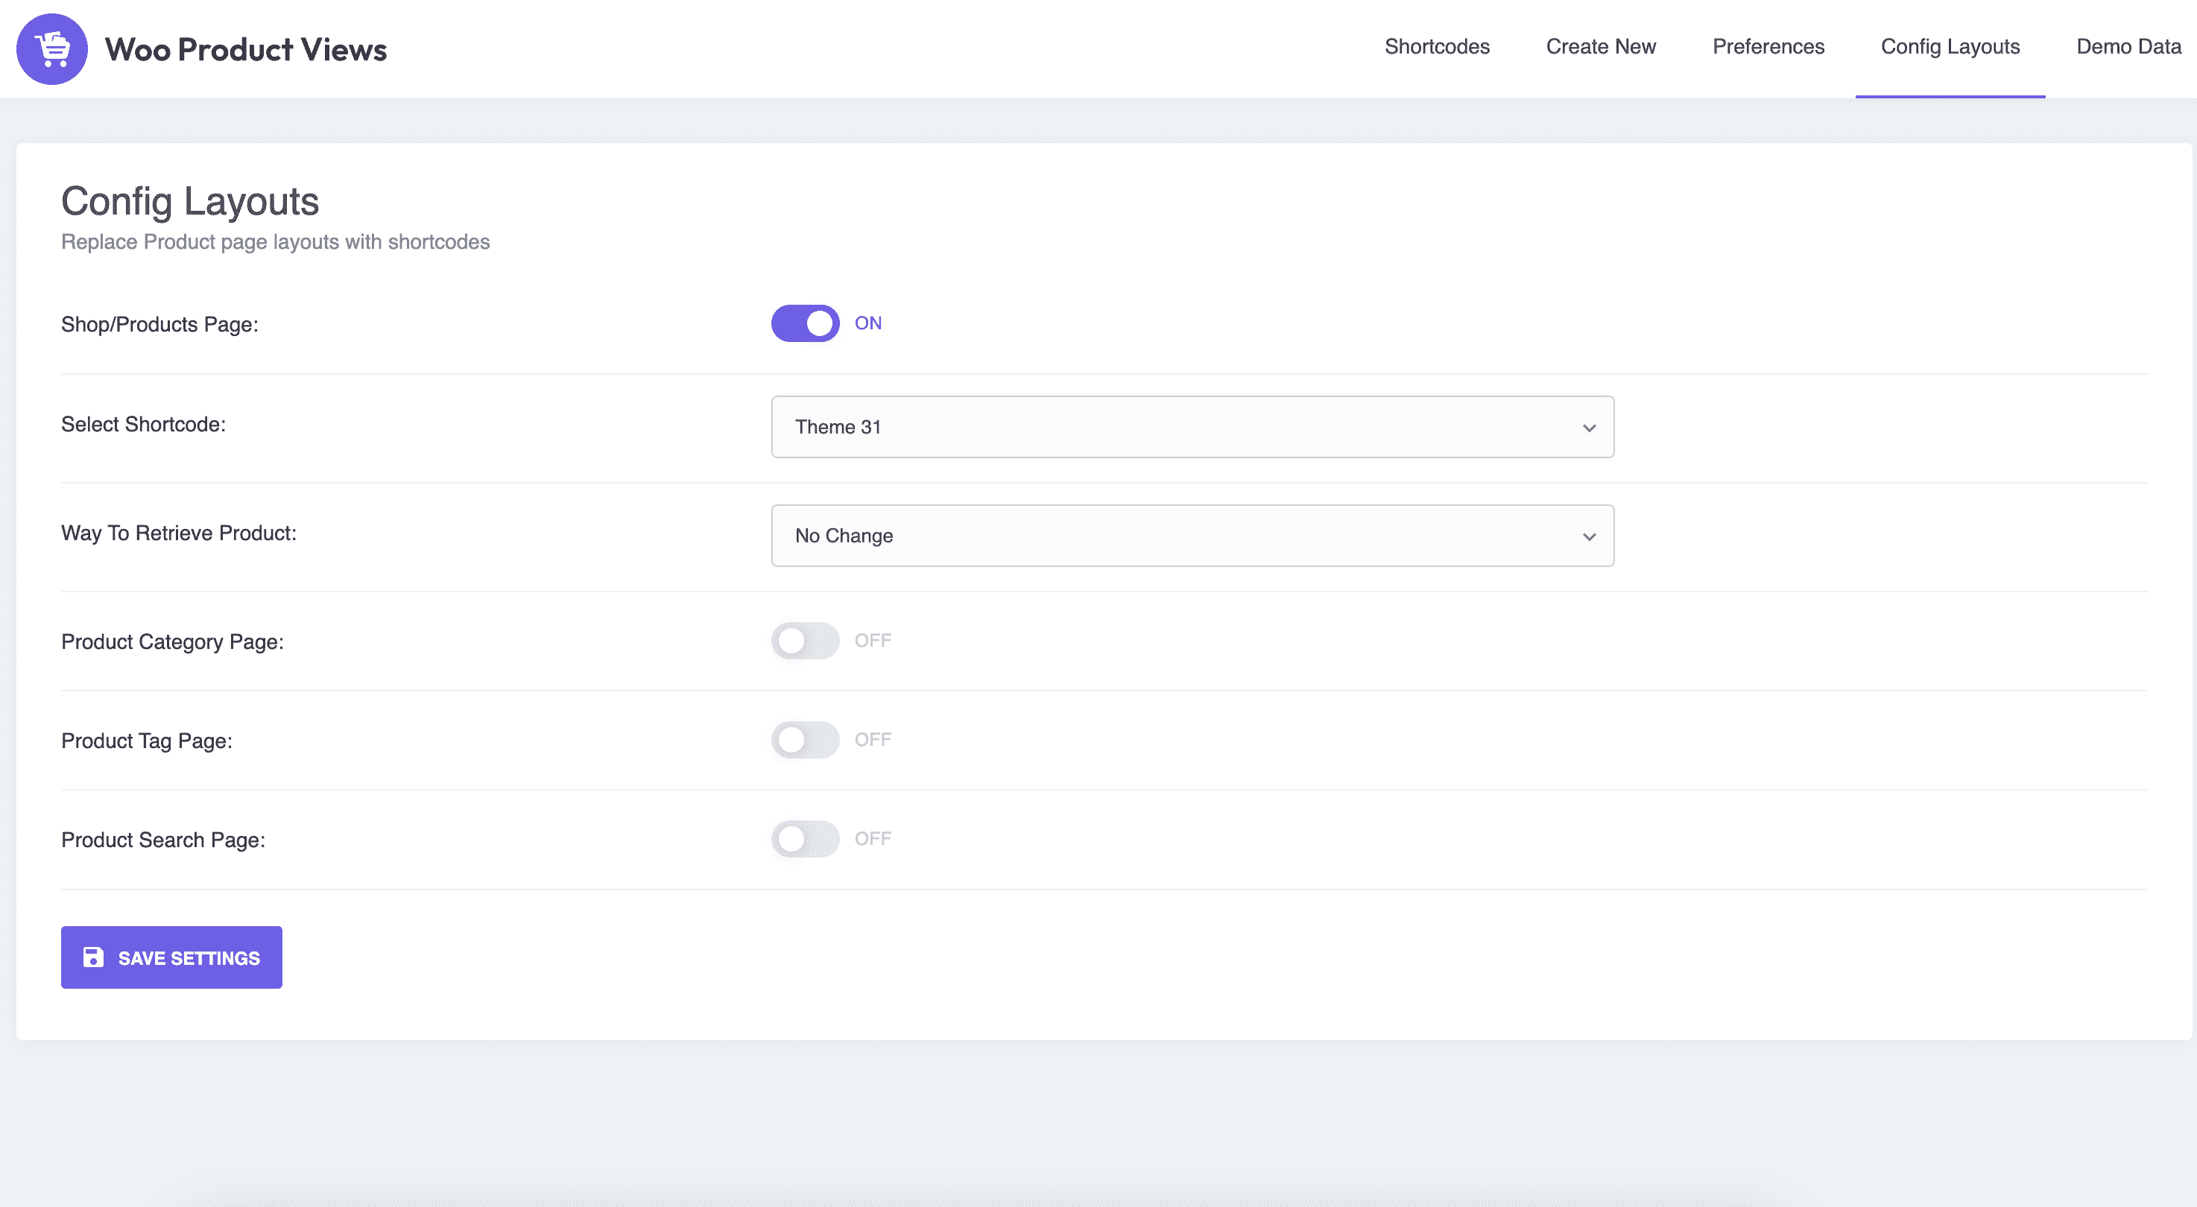Click the dropdown chevron for Select Shortcode
Screen dimensions: 2197x1207
coord(1587,428)
